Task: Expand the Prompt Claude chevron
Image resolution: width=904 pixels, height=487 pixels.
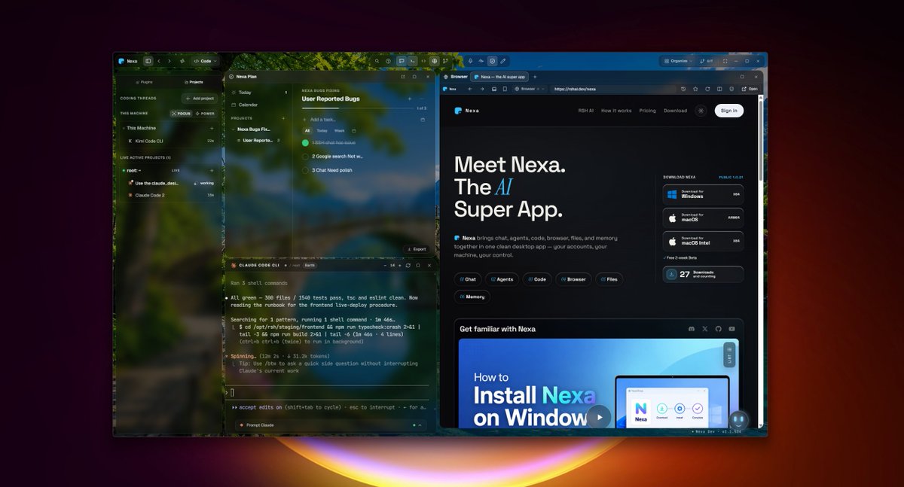Action: pos(421,425)
